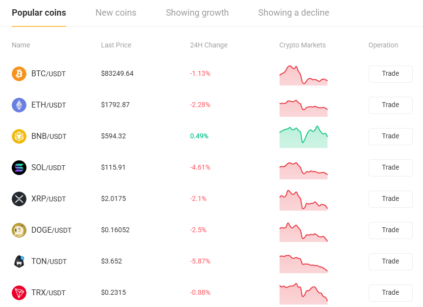Trade the DOGE/USDT pair
Screen dimensions: 423x307
pyautogui.click(x=390, y=230)
